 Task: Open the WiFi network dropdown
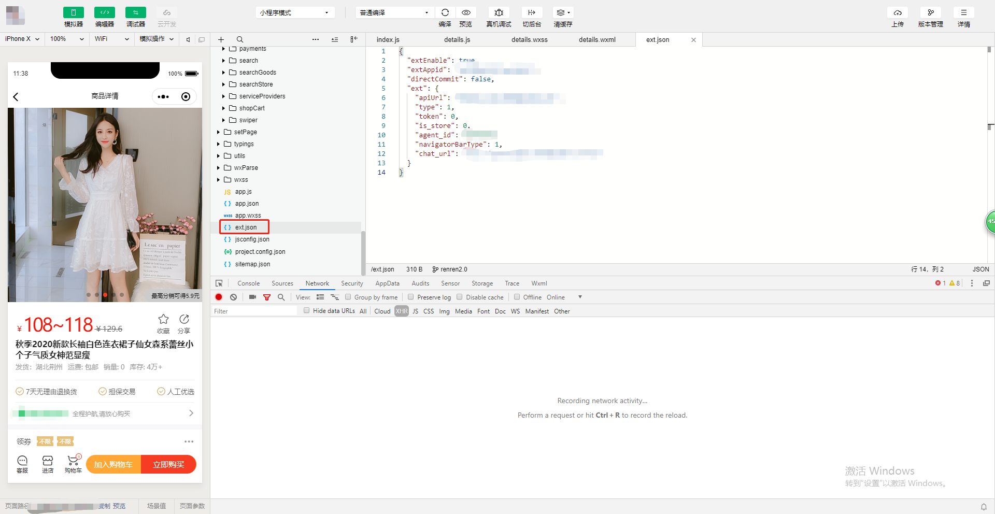[112, 39]
